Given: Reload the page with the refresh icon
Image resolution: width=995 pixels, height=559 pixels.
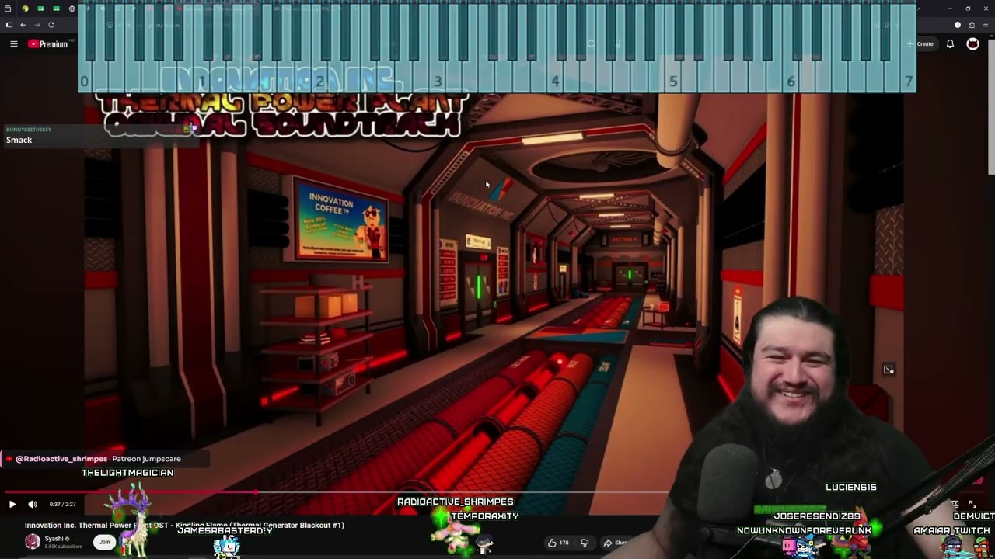Looking at the screenshot, I should pyautogui.click(x=51, y=25).
